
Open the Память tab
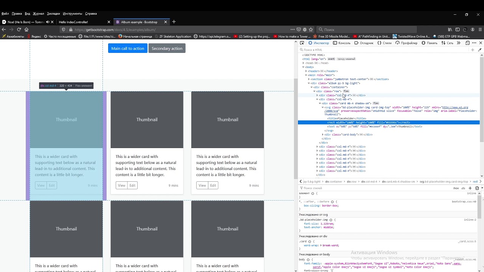(429, 43)
